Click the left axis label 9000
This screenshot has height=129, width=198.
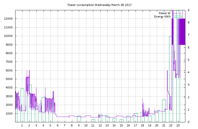pyautogui.click(x=9, y=45)
